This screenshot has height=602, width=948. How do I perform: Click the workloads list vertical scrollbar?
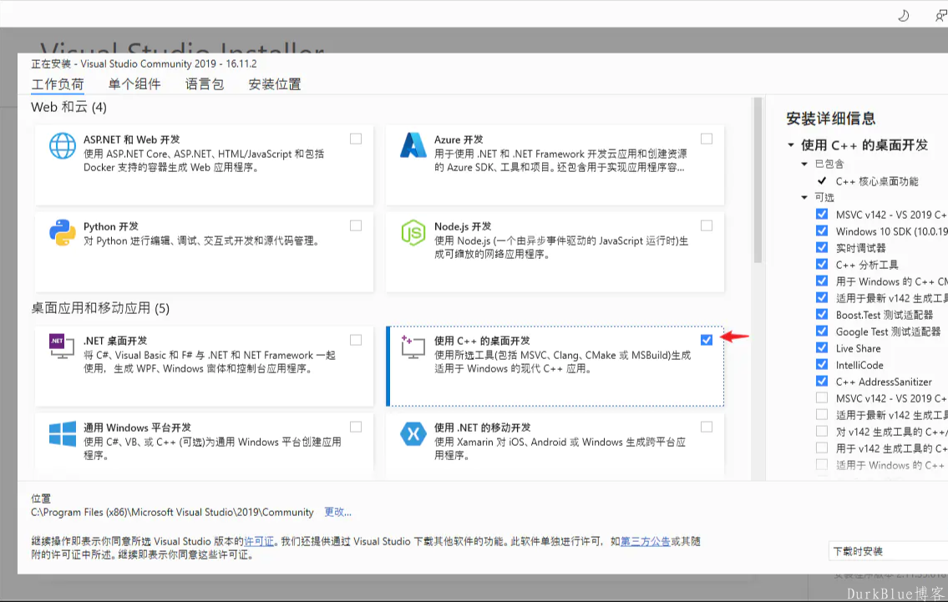tap(758, 181)
